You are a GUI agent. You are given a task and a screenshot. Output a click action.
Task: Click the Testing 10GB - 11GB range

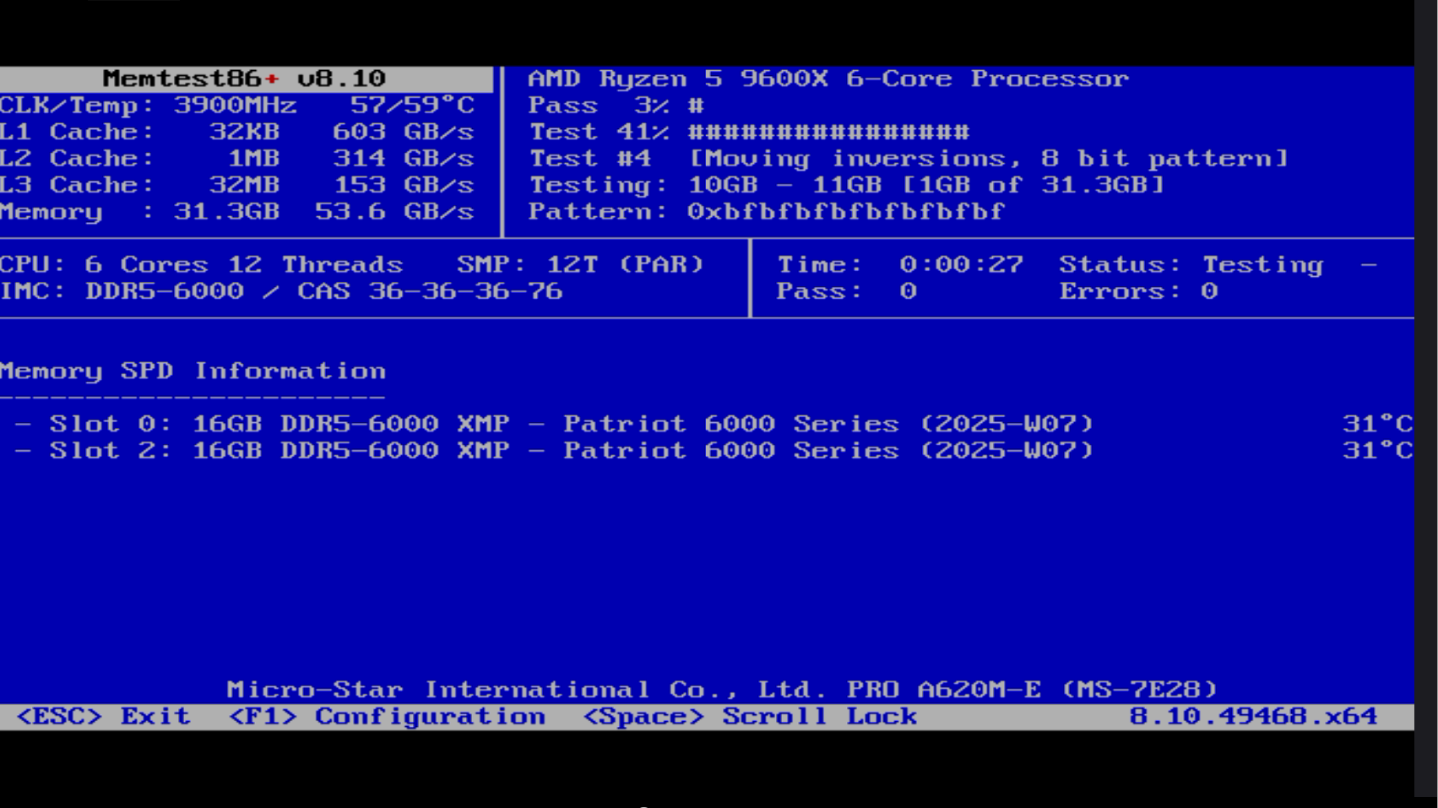click(x=847, y=185)
